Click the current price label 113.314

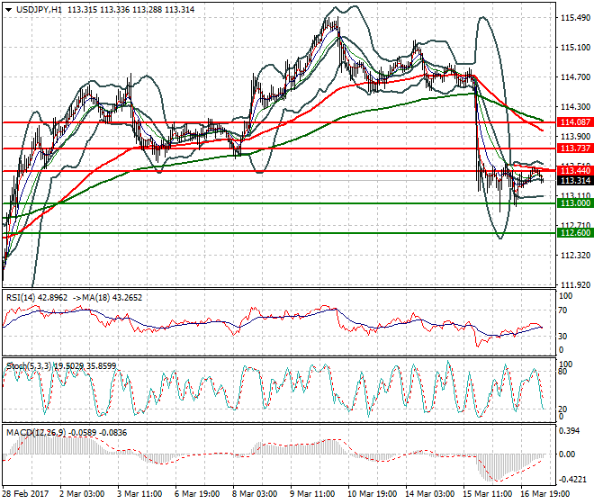(575, 181)
